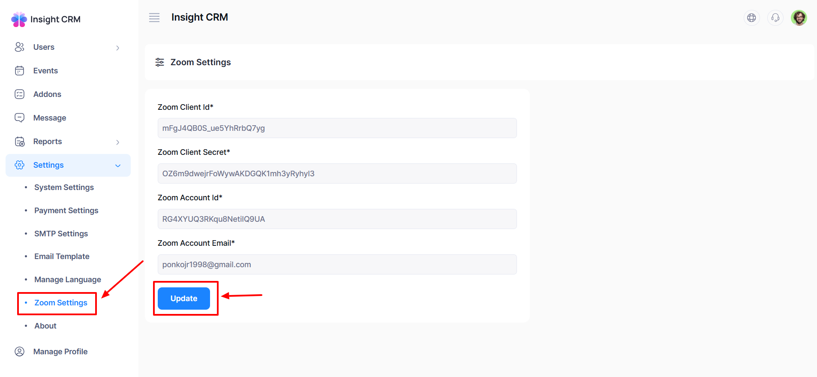
Task: Click the Manage Profile user icon
Action: pyautogui.click(x=20, y=352)
